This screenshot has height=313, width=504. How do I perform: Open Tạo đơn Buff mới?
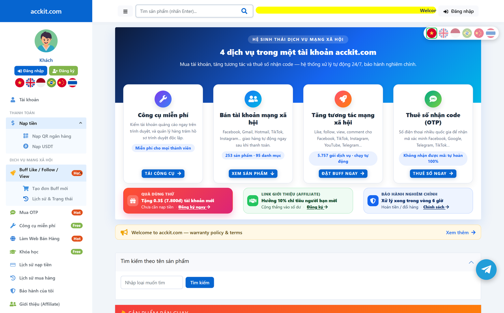point(50,188)
